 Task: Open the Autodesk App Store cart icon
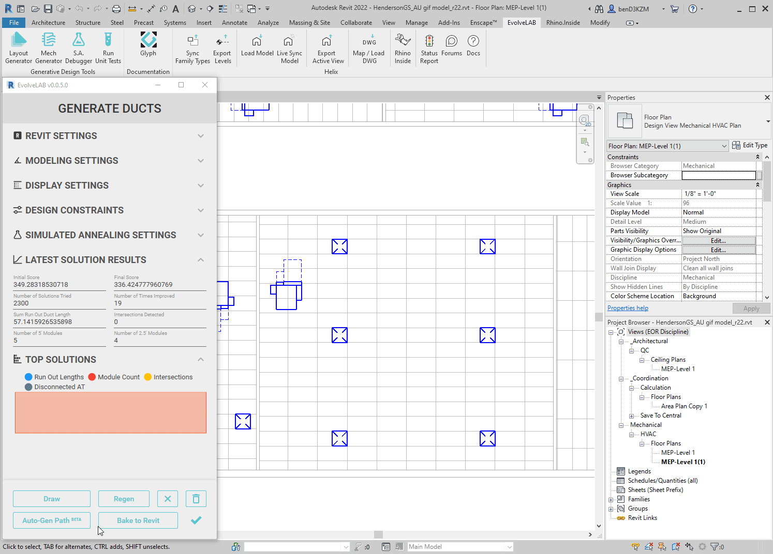click(675, 9)
